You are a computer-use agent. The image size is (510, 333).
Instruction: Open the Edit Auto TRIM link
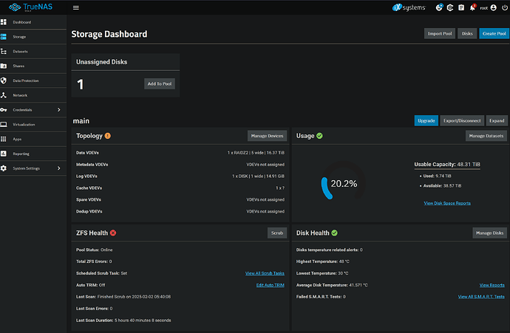[271, 285]
